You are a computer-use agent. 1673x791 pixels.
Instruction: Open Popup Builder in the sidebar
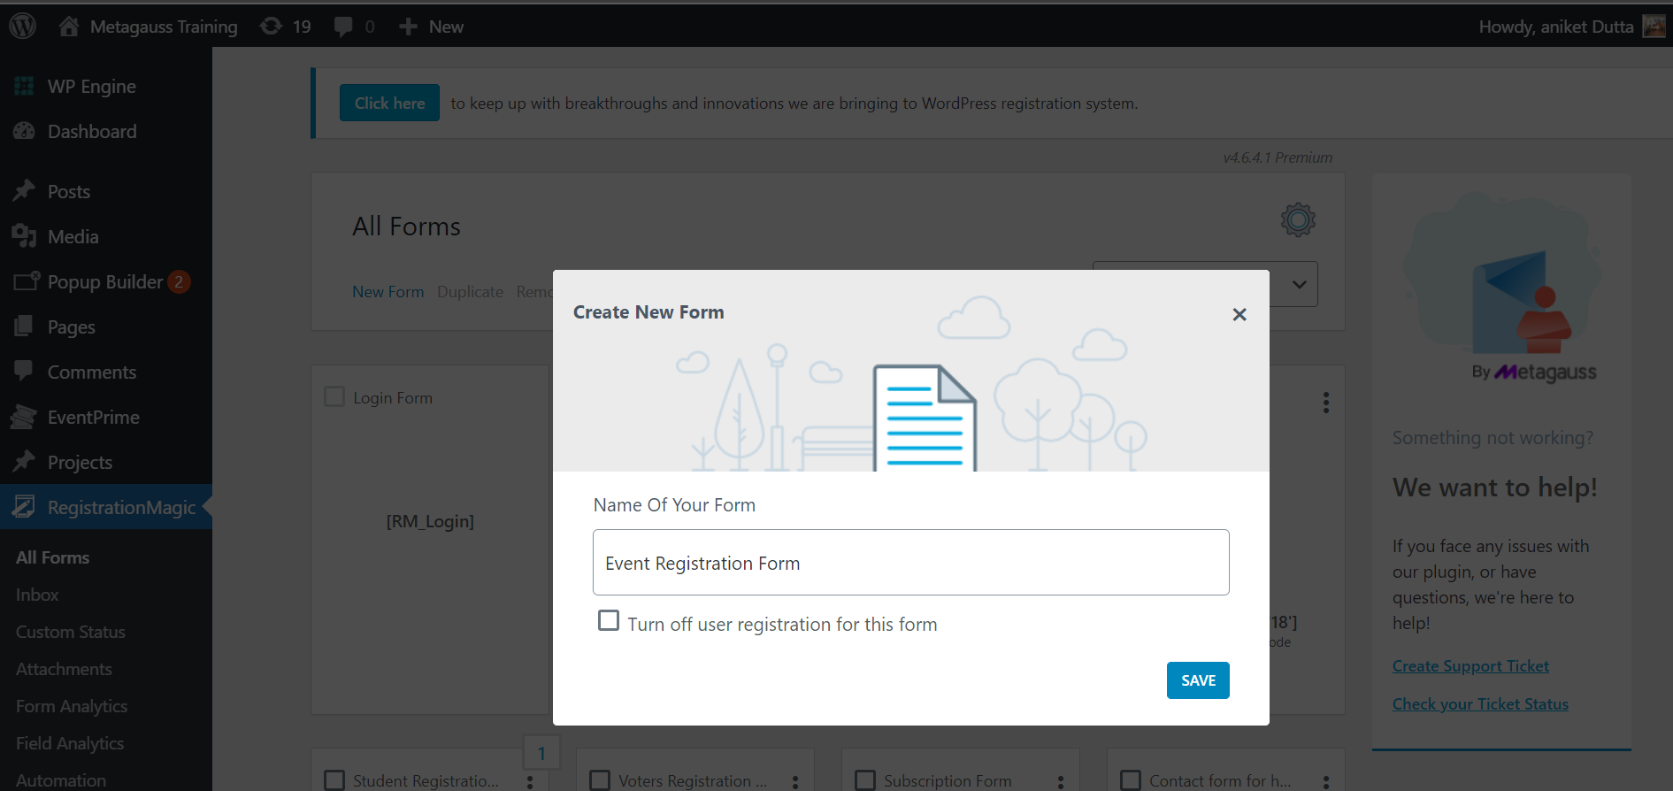pos(104,282)
